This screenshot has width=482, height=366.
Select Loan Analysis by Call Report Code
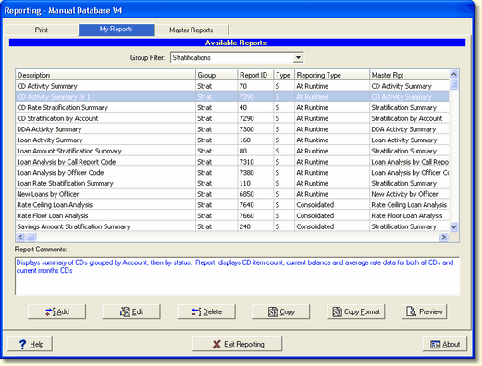[x=67, y=162]
